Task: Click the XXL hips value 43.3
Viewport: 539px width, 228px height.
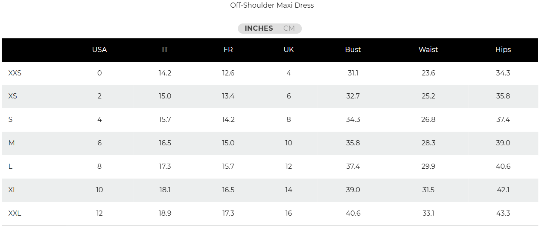Action: coord(503,214)
